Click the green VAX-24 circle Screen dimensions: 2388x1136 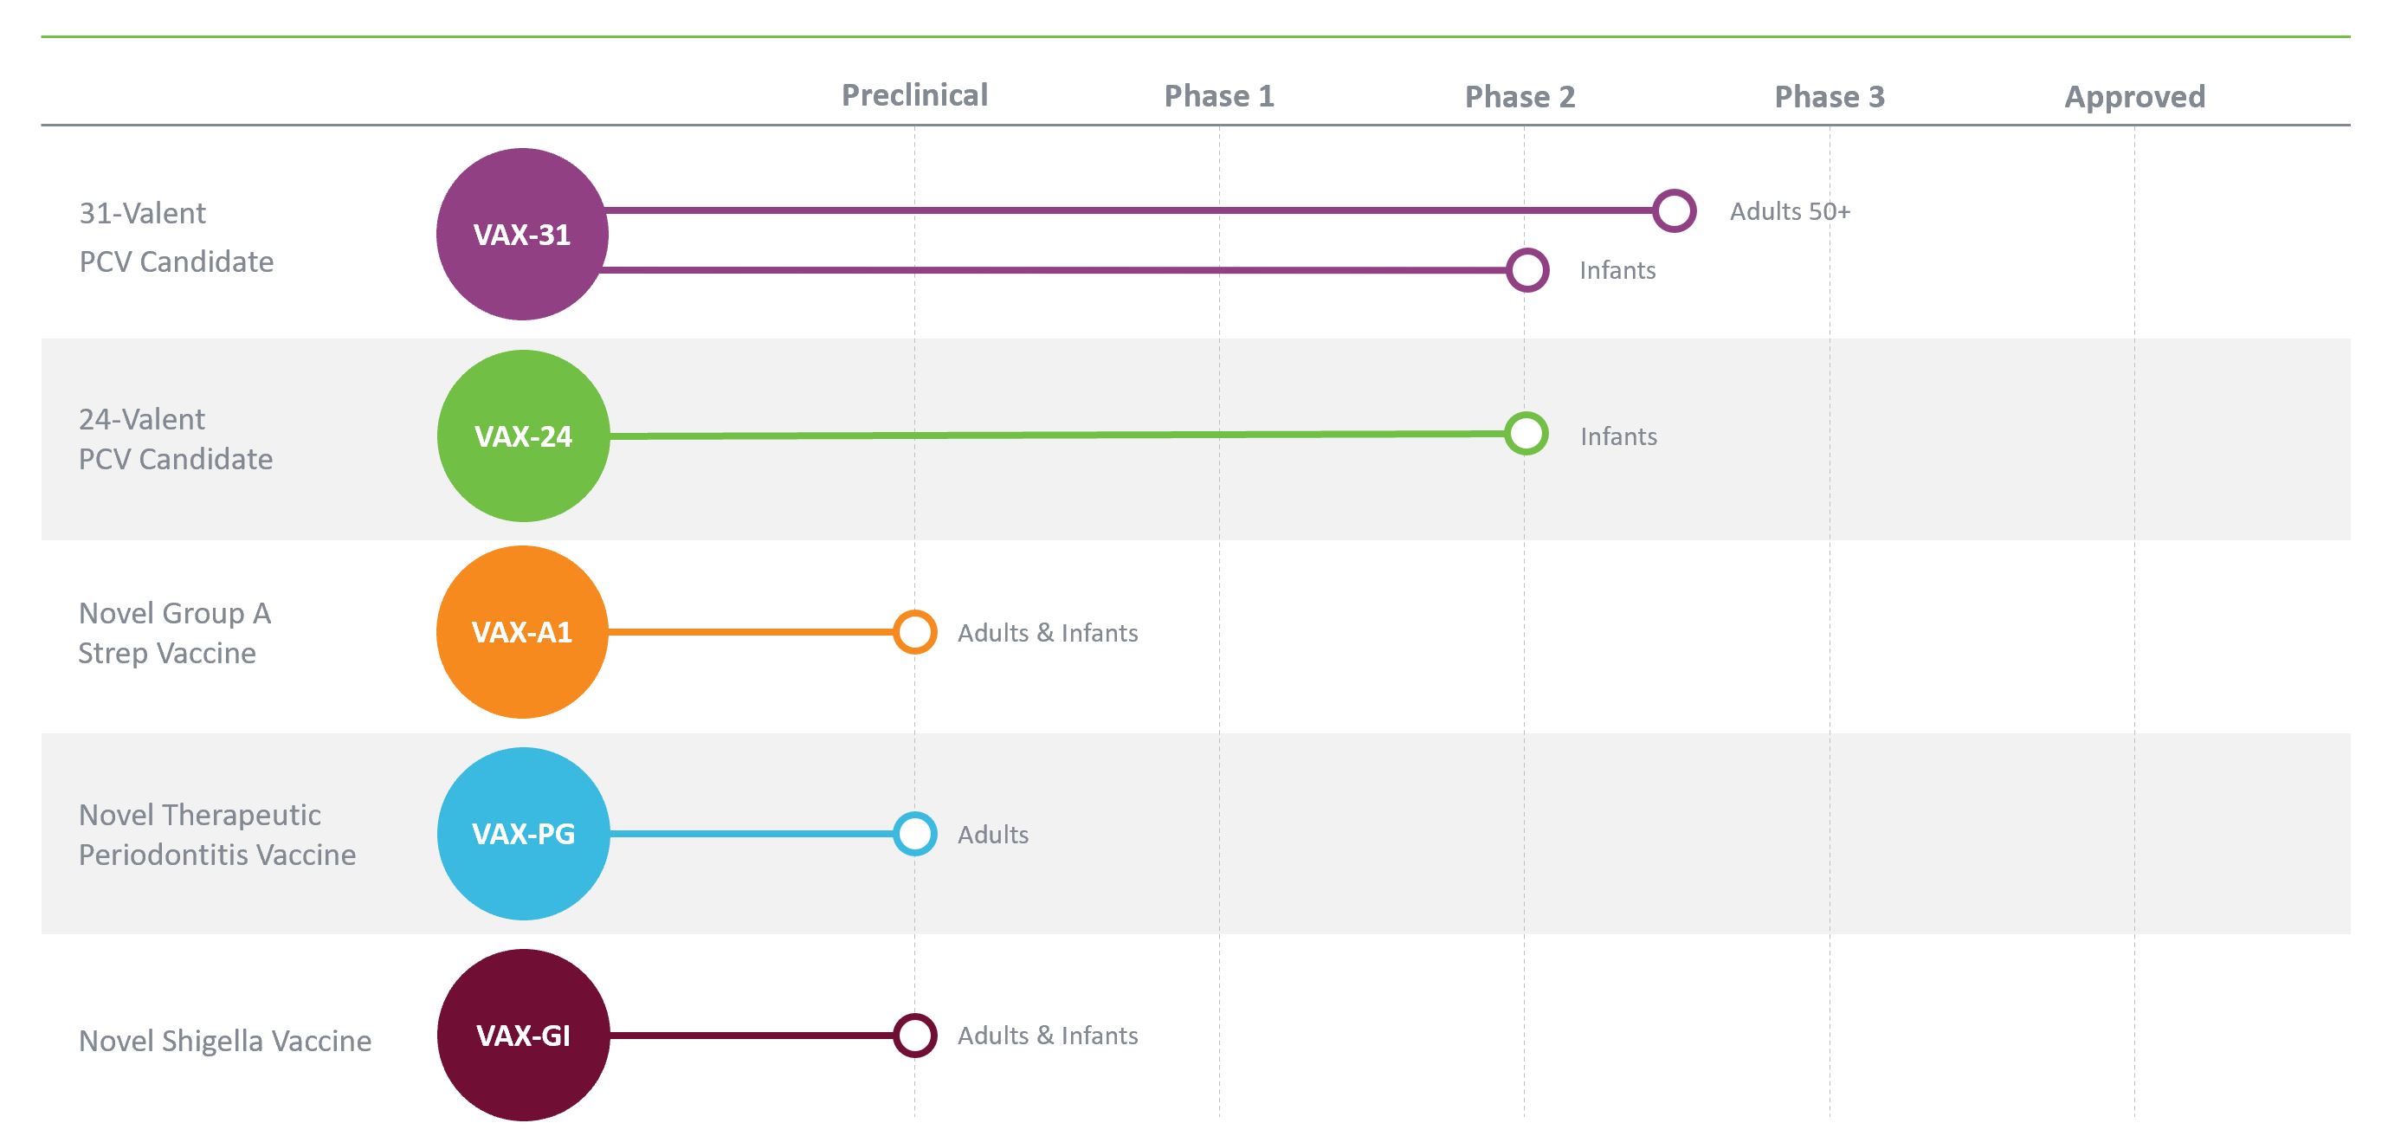coord(523,436)
